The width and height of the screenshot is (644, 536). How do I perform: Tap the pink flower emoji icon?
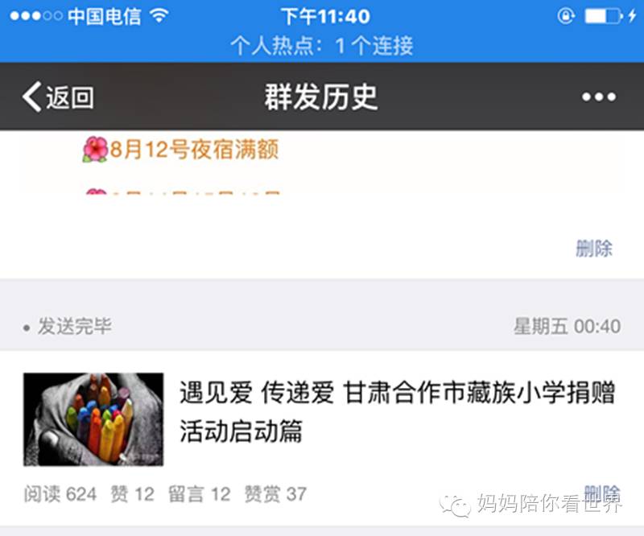95,150
